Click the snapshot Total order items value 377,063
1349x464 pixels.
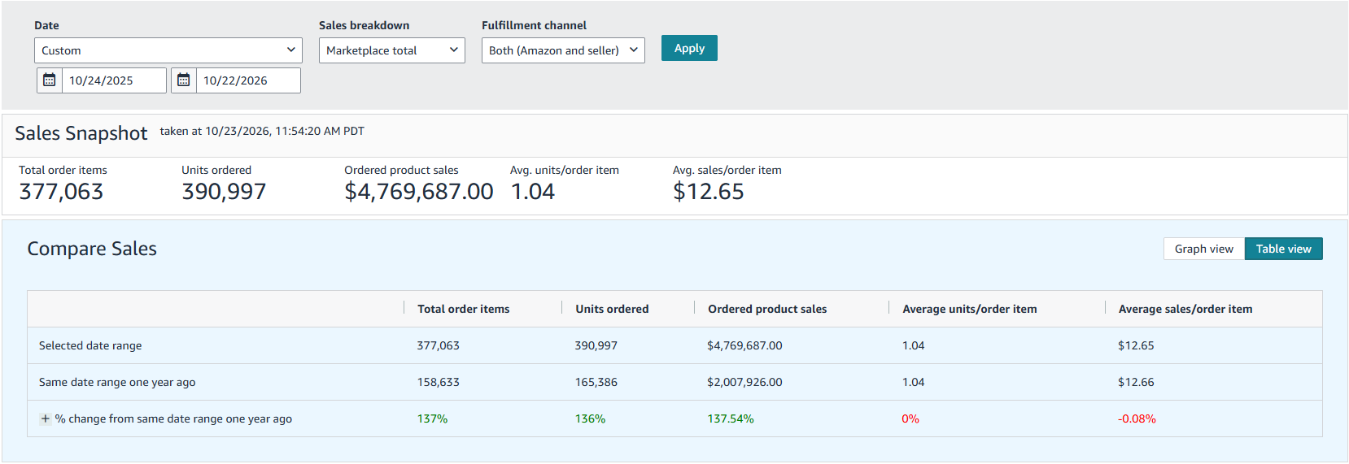click(x=61, y=192)
